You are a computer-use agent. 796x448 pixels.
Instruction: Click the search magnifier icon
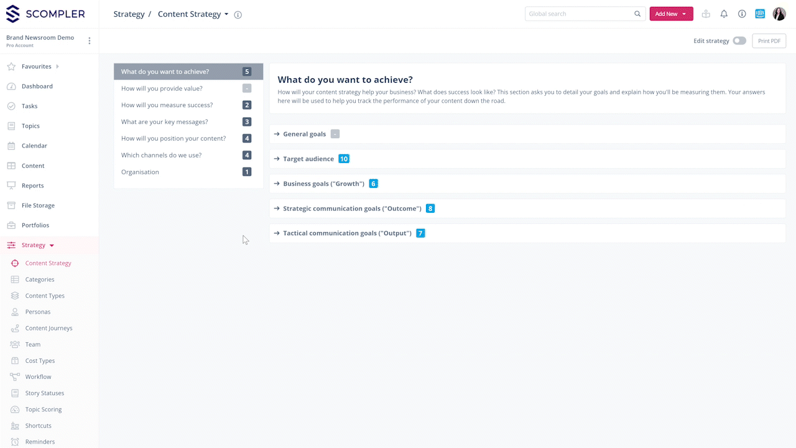click(637, 14)
